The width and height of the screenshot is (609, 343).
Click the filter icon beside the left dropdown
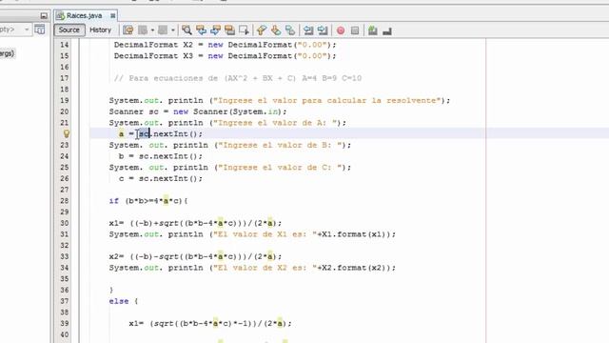pos(40,30)
